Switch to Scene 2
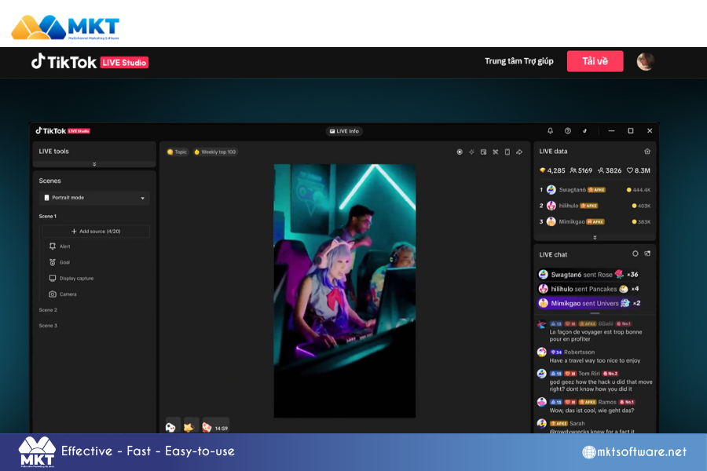The height and width of the screenshot is (471, 707). [x=48, y=310]
